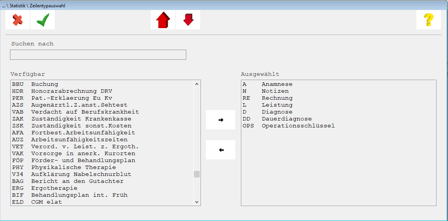Select VET Verord. v. Leist. z. Ergoth. row
448x221 pixels.
point(102,147)
